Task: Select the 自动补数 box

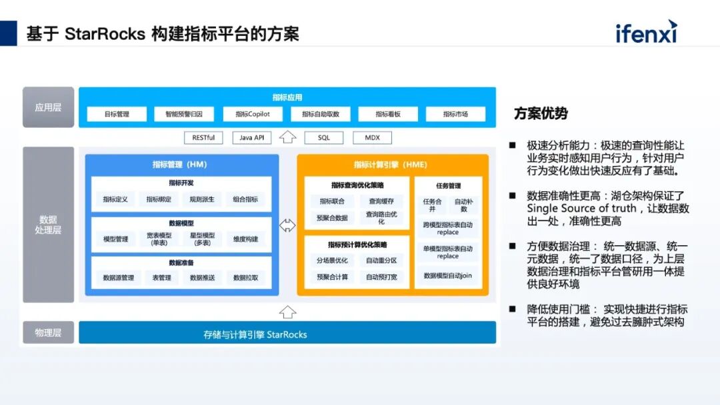Action: [x=464, y=205]
